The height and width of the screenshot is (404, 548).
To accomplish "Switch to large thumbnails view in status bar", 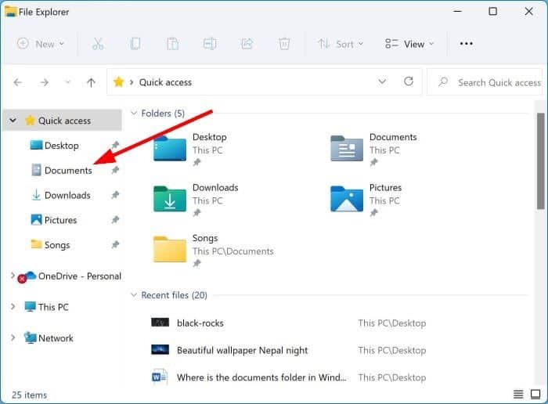I will point(535,395).
